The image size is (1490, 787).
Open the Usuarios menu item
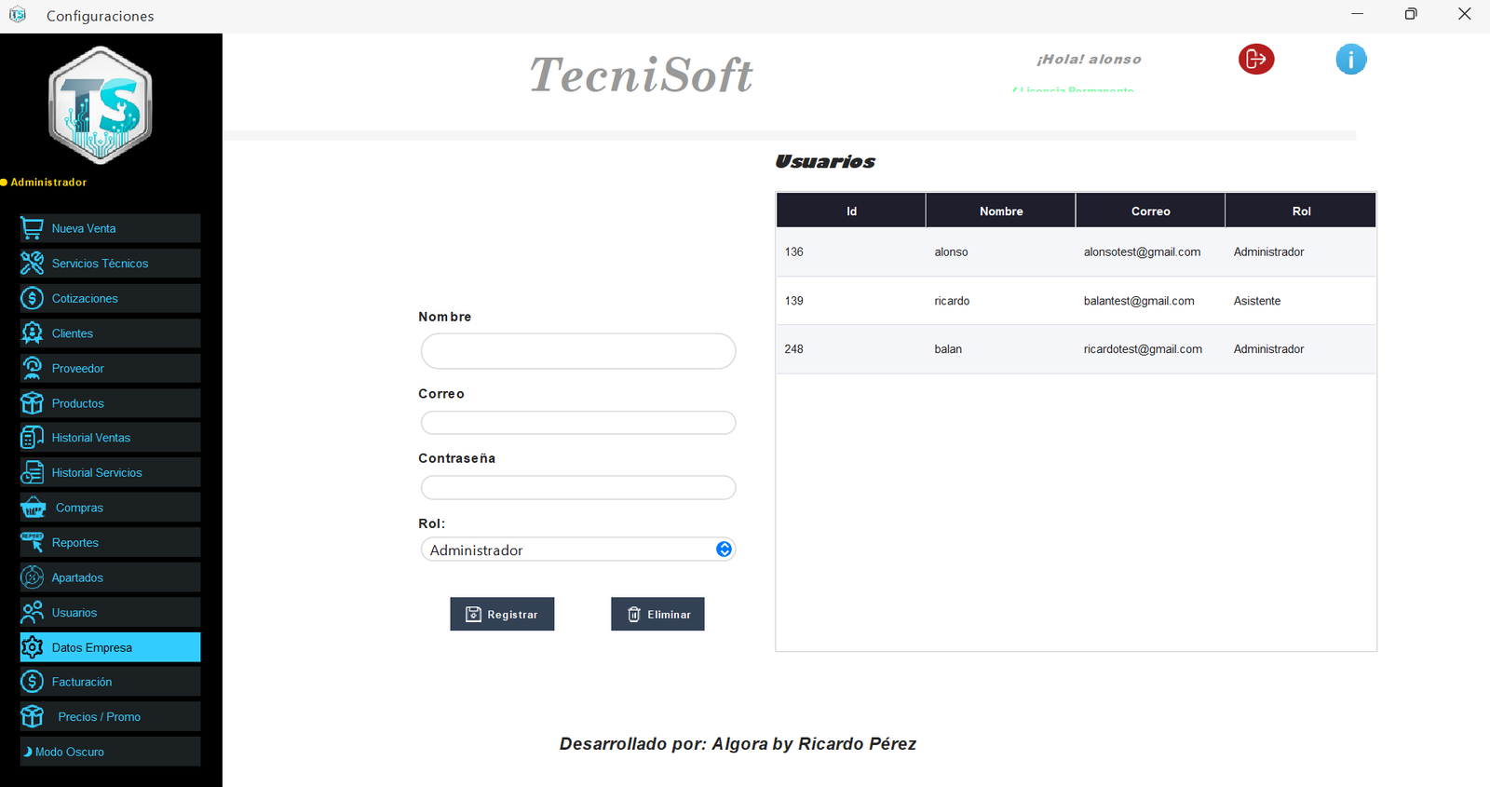(110, 612)
